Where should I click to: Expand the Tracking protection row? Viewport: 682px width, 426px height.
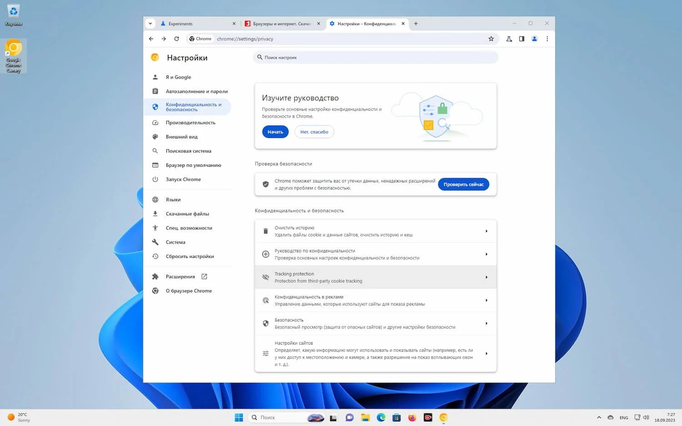click(x=375, y=277)
